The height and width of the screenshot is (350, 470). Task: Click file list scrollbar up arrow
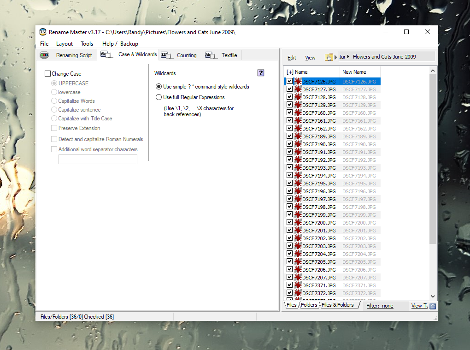coord(433,71)
